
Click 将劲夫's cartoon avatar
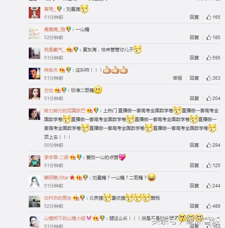coord(34,74)
